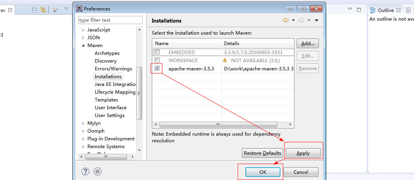Open Java EE Integration preference page
414x180 pixels.
(115, 84)
